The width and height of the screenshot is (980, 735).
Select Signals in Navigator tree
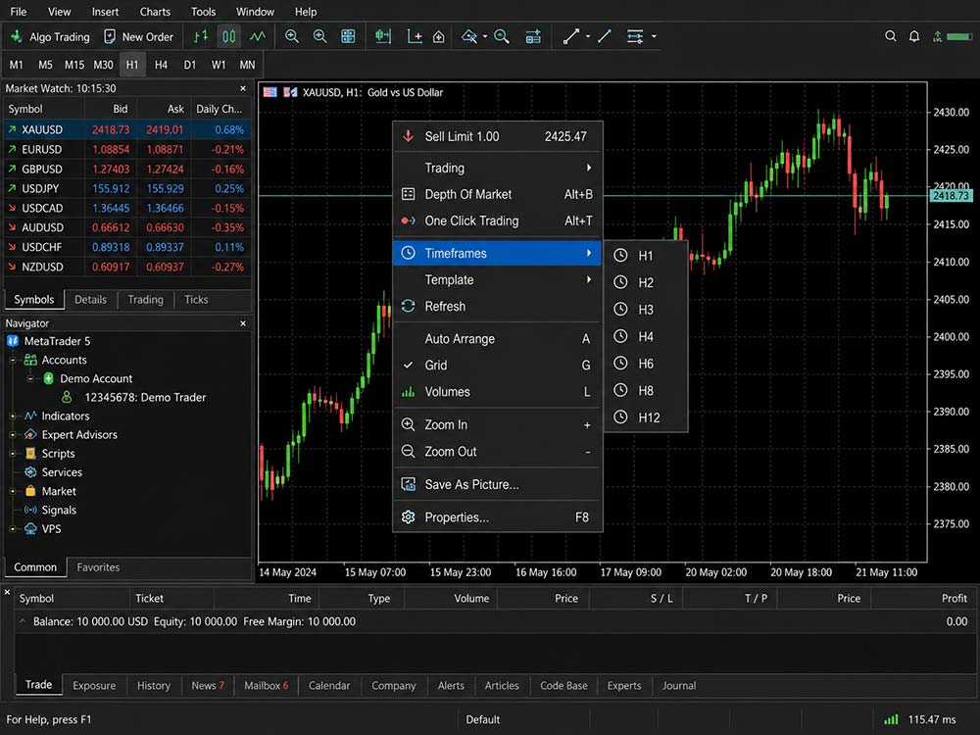(x=59, y=510)
